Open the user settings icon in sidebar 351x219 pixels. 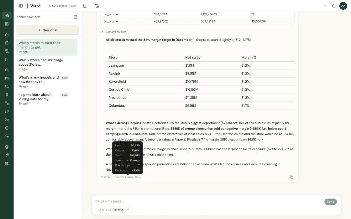[x=7, y=136]
